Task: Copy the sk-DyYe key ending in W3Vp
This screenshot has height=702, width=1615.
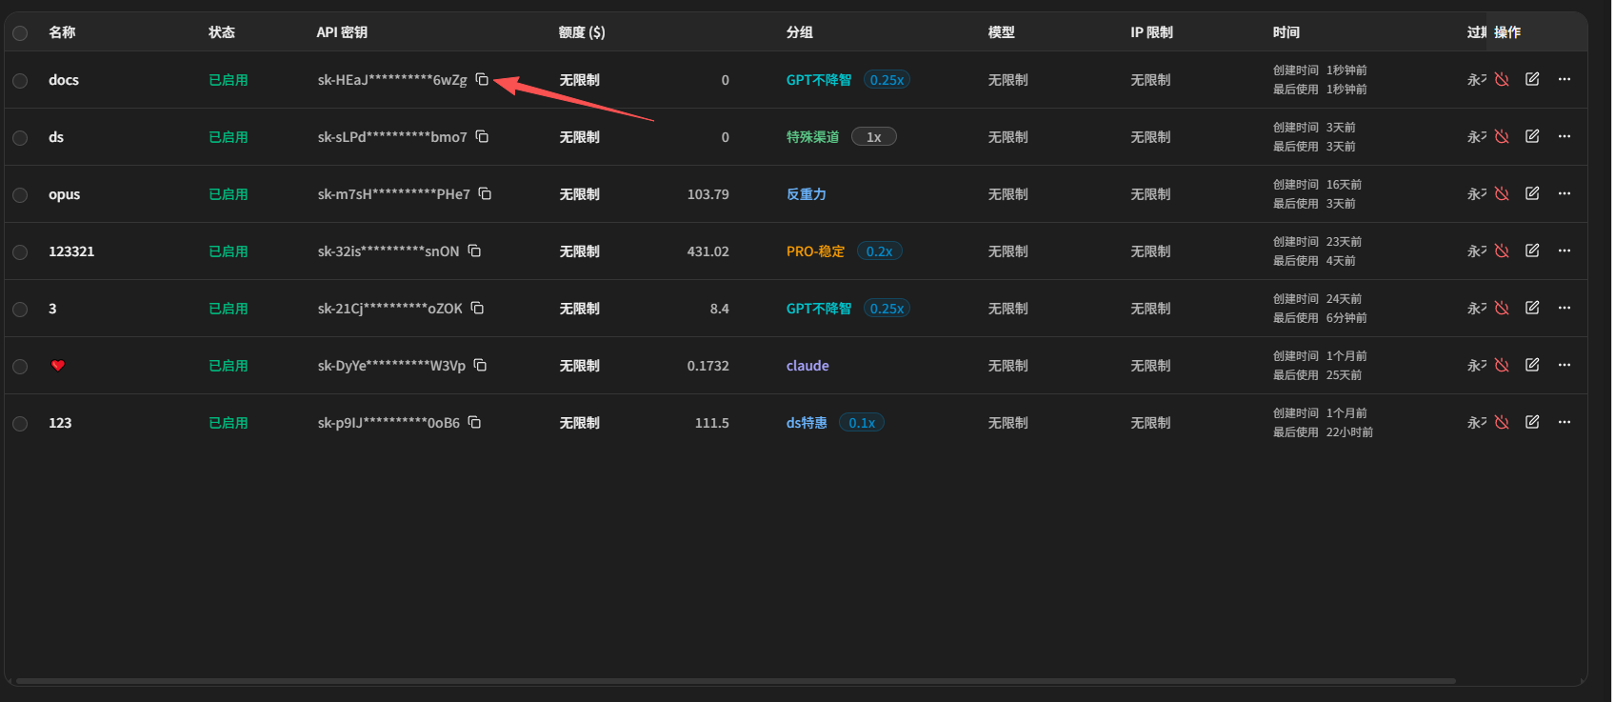Action: (480, 365)
